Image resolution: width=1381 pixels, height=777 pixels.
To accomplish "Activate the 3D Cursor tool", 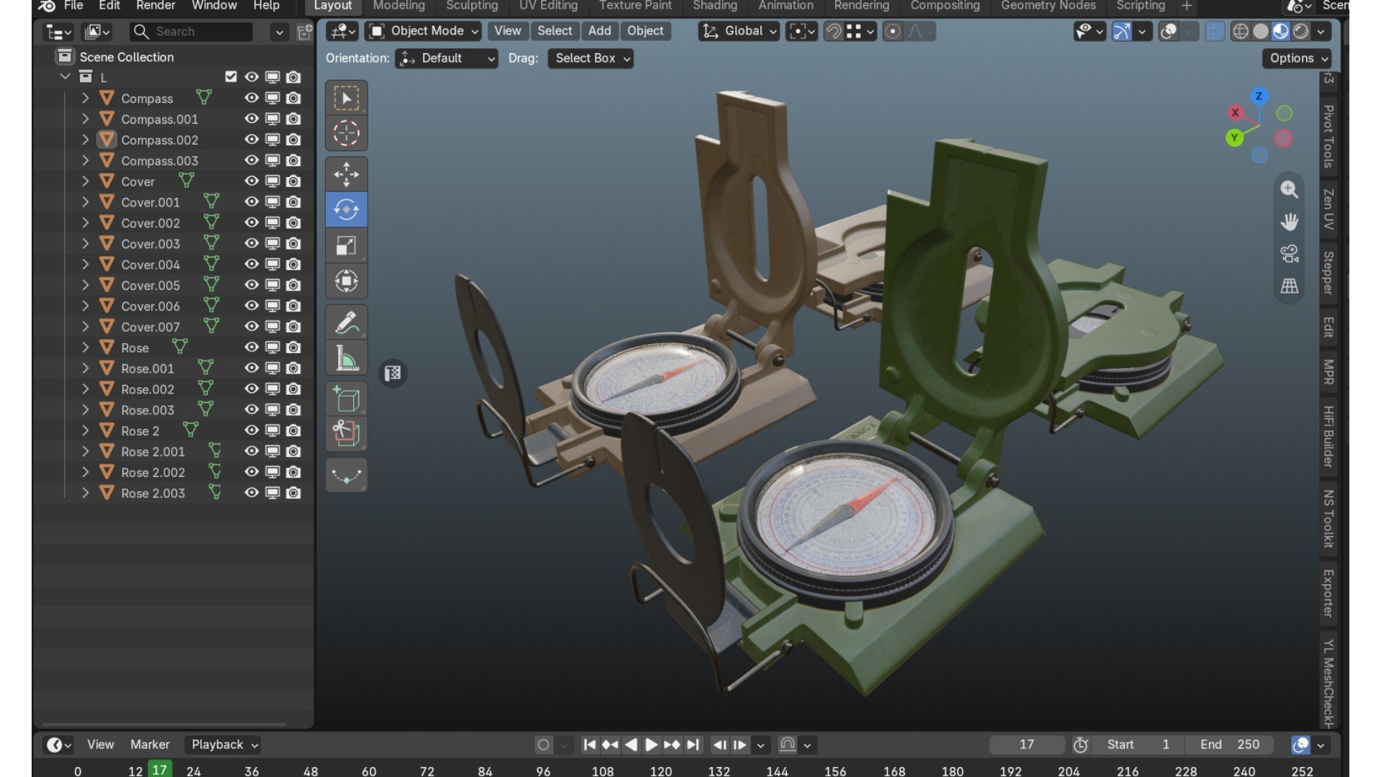I will point(346,133).
